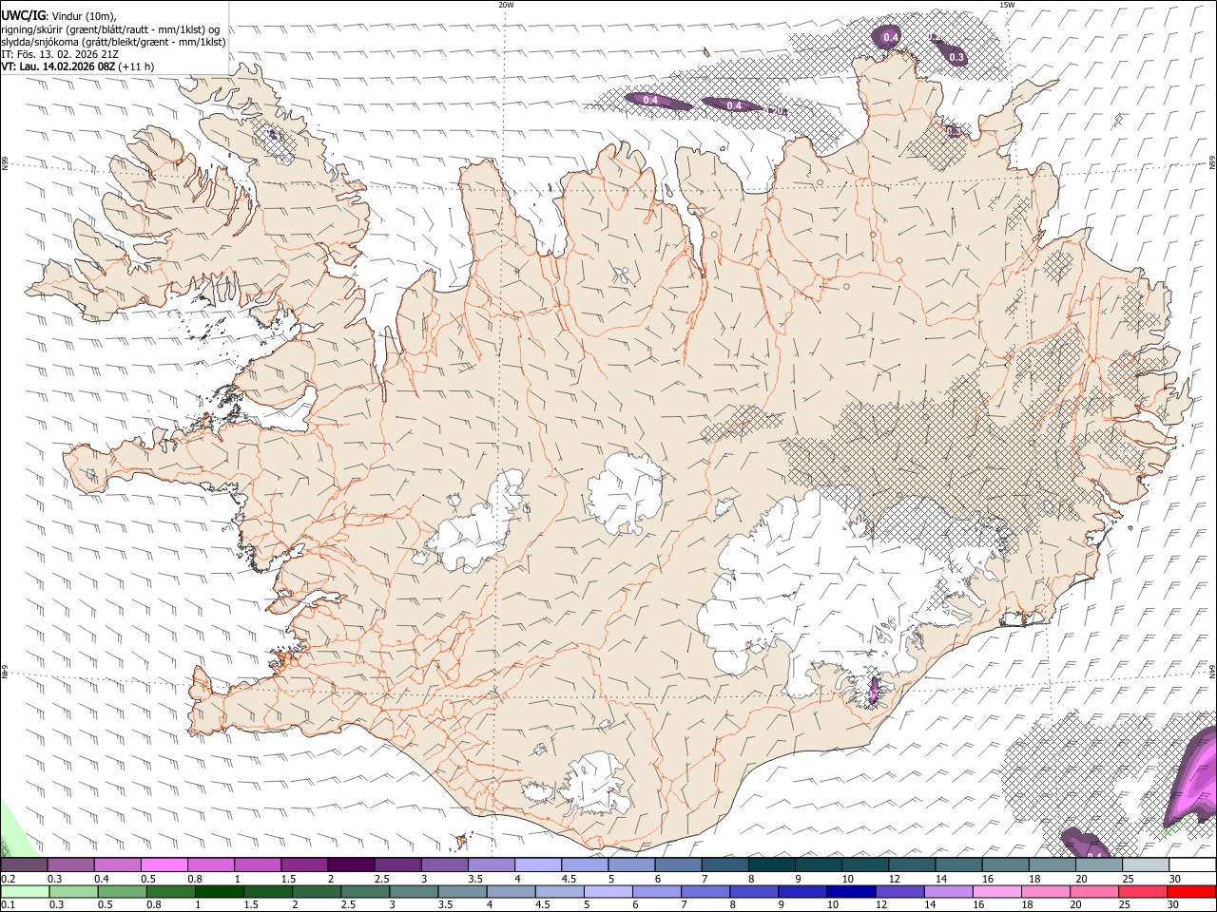Select lower legend swatch starting at 7
Image resolution: width=1217 pixels, height=912 pixels.
click(705, 892)
